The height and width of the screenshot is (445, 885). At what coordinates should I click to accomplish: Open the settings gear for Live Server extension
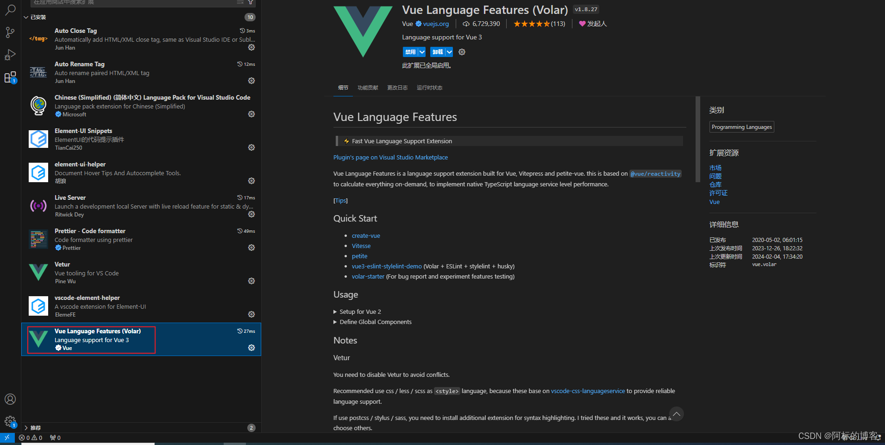click(x=251, y=214)
